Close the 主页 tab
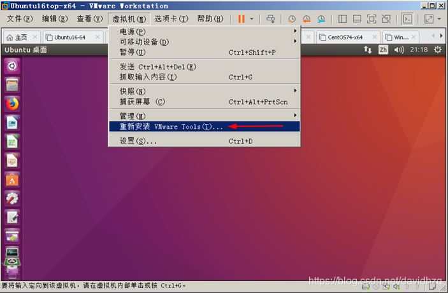 pyautogui.click(x=35, y=37)
